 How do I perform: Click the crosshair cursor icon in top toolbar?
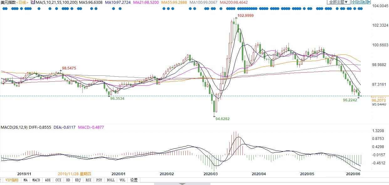tap(354, 2)
